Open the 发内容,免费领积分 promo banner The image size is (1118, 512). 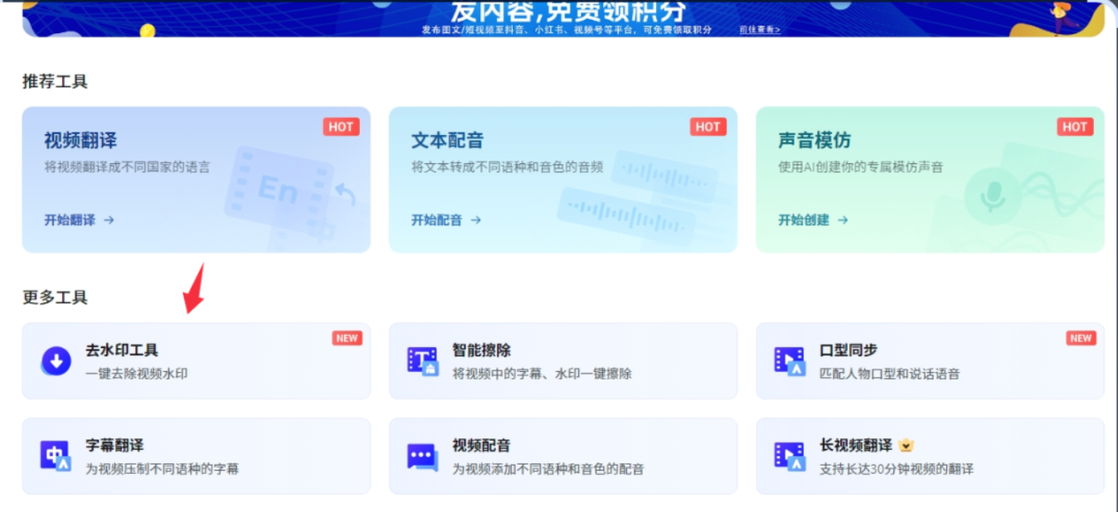(x=563, y=18)
